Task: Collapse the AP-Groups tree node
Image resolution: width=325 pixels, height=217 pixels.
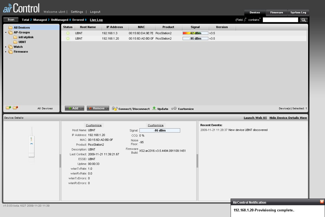Action: pos(6,33)
